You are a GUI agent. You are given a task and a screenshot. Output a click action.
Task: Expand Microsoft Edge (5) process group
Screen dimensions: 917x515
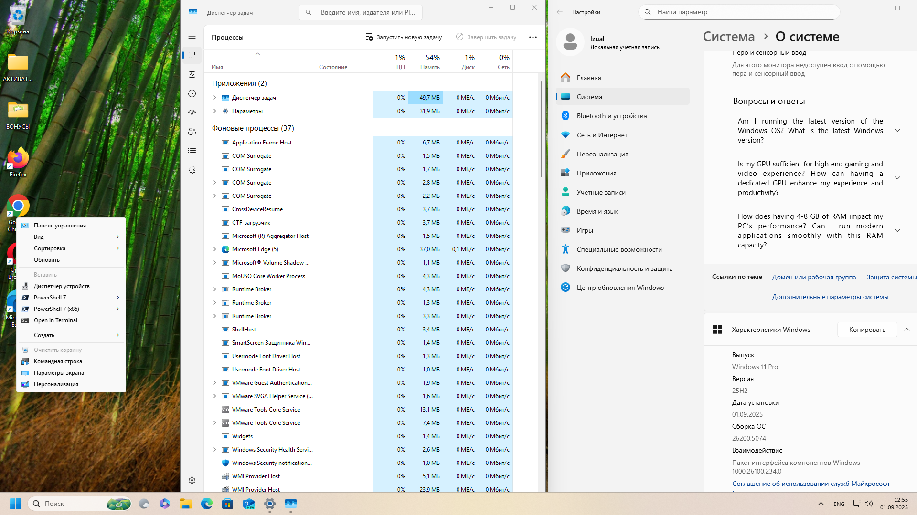point(214,249)
